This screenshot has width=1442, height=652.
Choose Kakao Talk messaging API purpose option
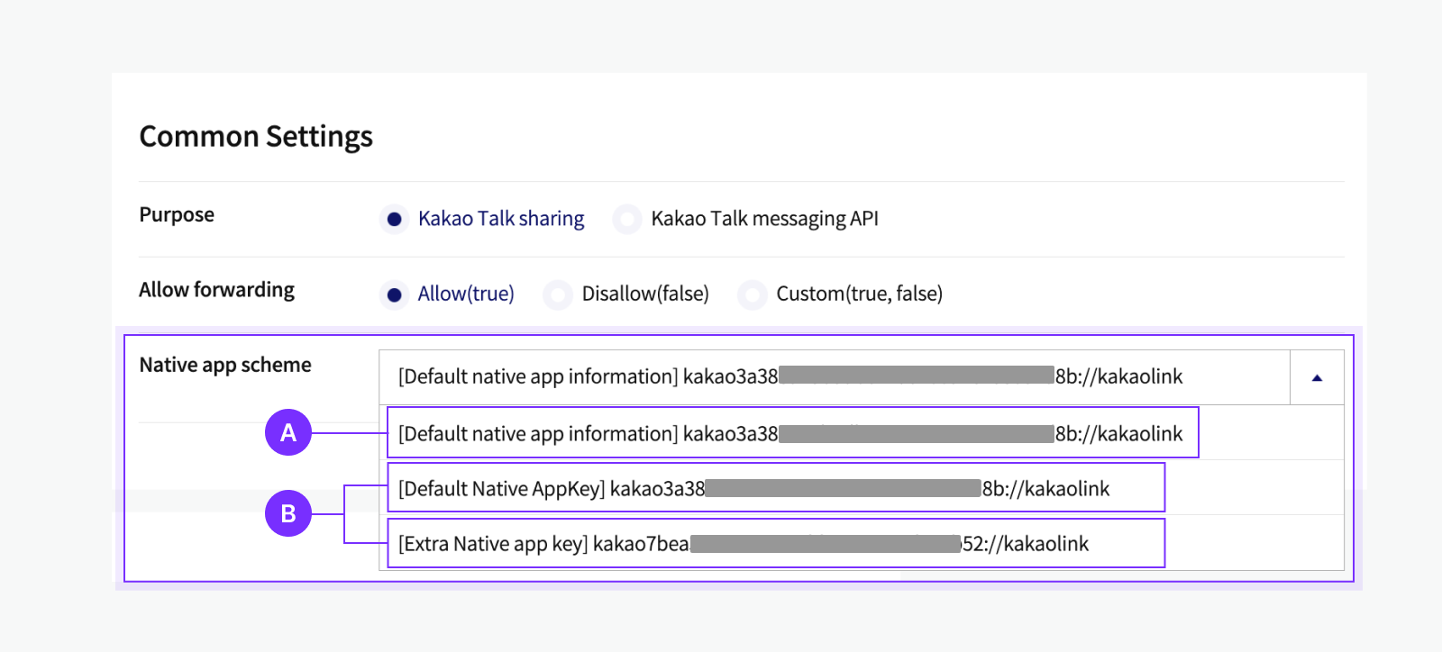click(627, 219)
